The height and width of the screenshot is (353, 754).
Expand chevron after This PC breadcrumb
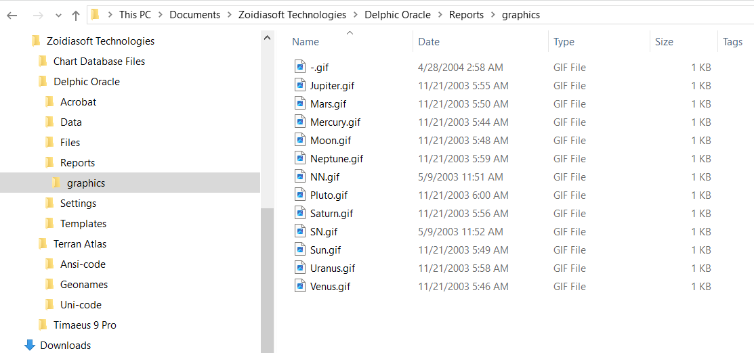coord(160,15)
